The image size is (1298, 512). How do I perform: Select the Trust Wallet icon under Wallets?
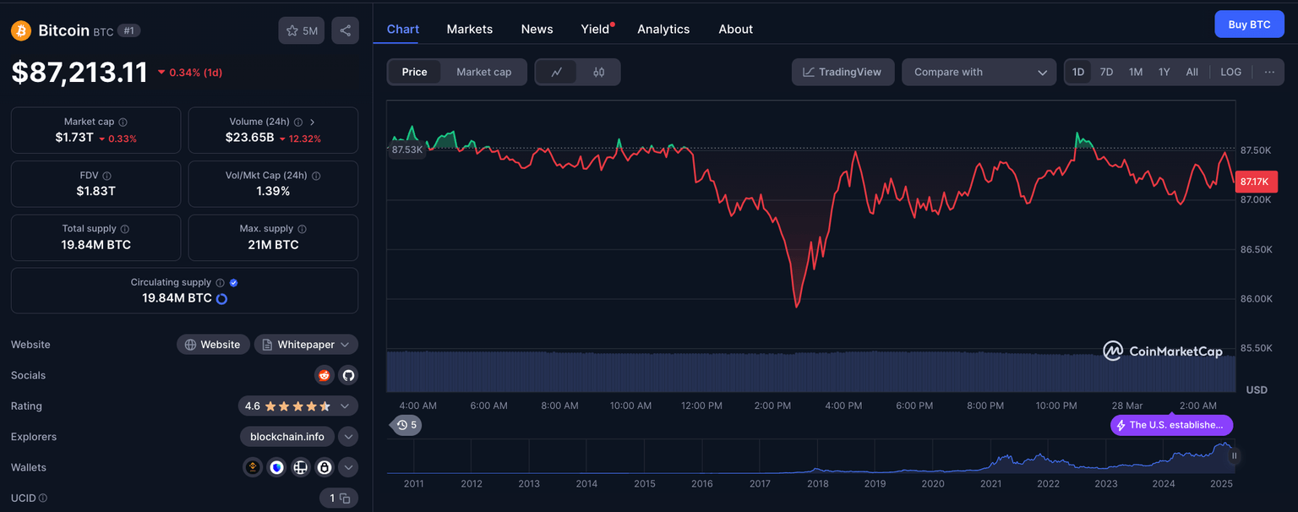[x=276, y=467]
